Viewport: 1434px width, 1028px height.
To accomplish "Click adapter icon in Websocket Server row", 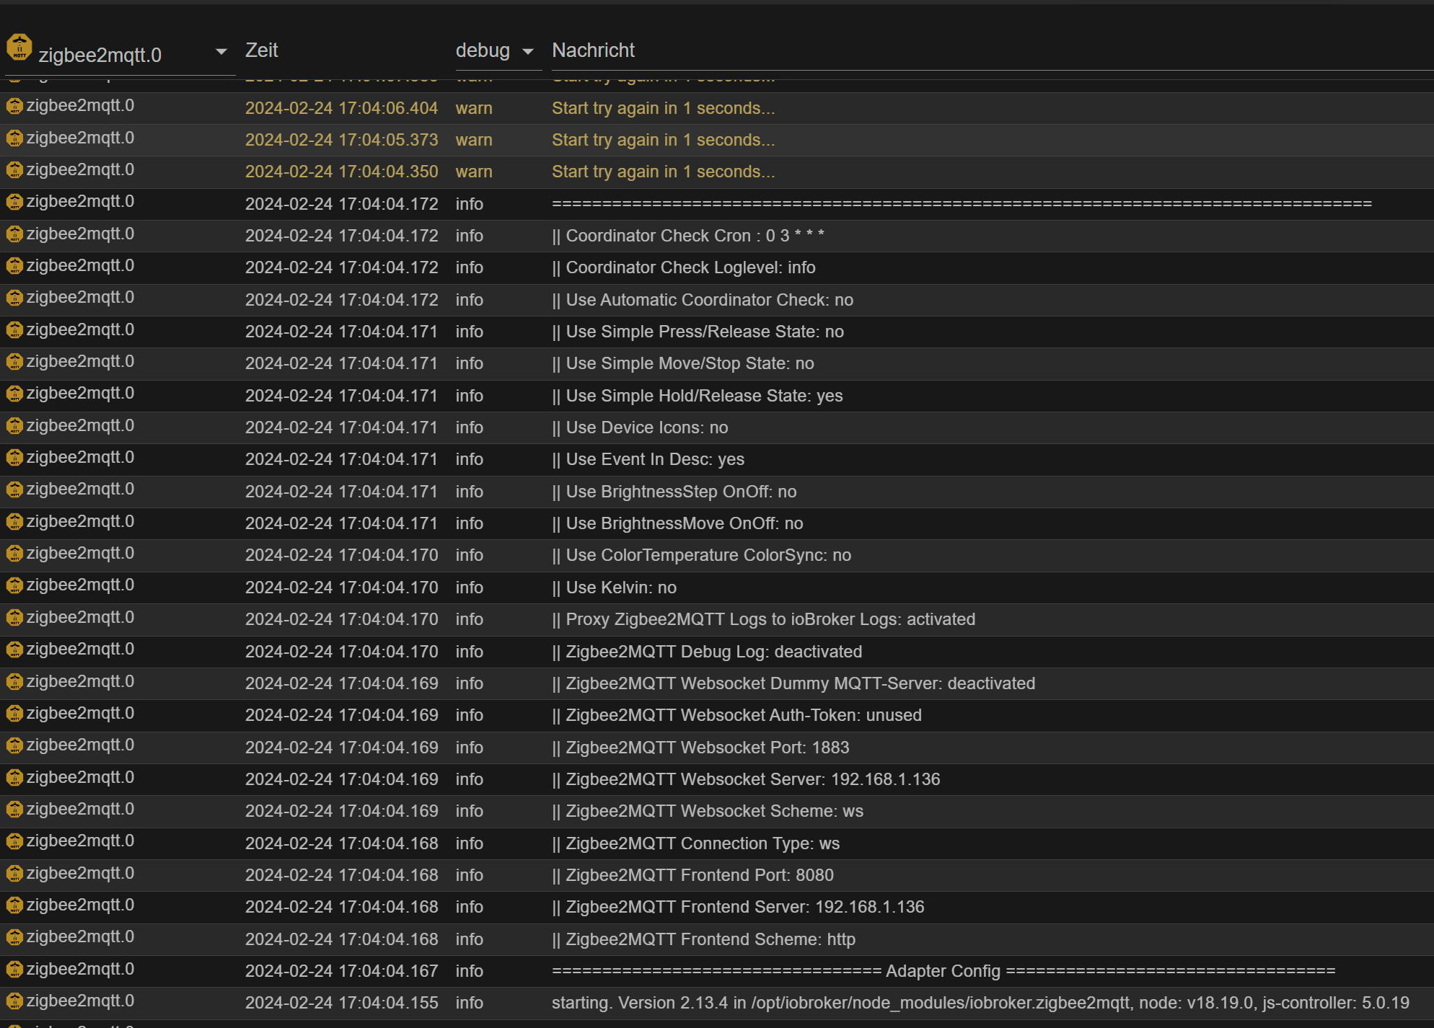I will (x=14, y=778).
